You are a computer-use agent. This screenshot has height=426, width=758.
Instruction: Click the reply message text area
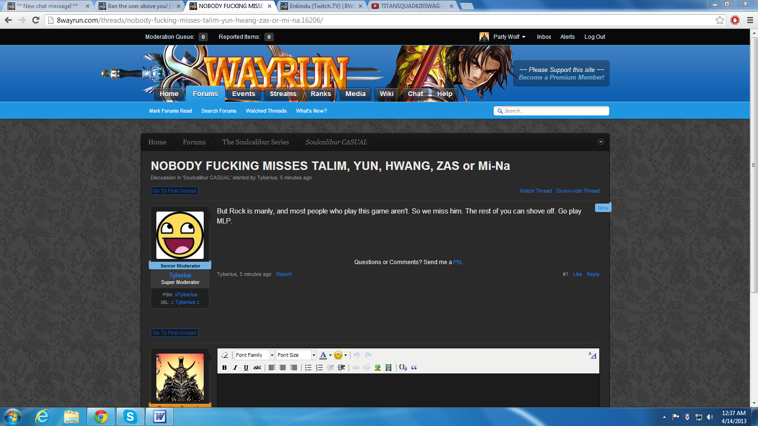(408, 390)
